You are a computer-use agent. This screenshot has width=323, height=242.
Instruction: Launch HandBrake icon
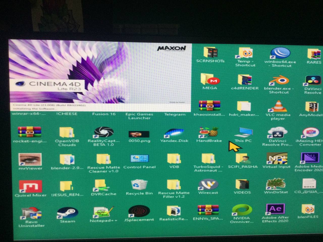[x=209, y=132]
